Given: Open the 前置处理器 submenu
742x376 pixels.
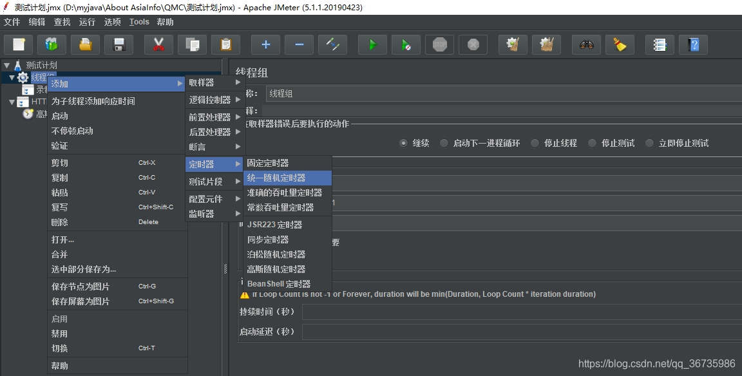Looking at the screenshot, I should click(x=214, y=117).
